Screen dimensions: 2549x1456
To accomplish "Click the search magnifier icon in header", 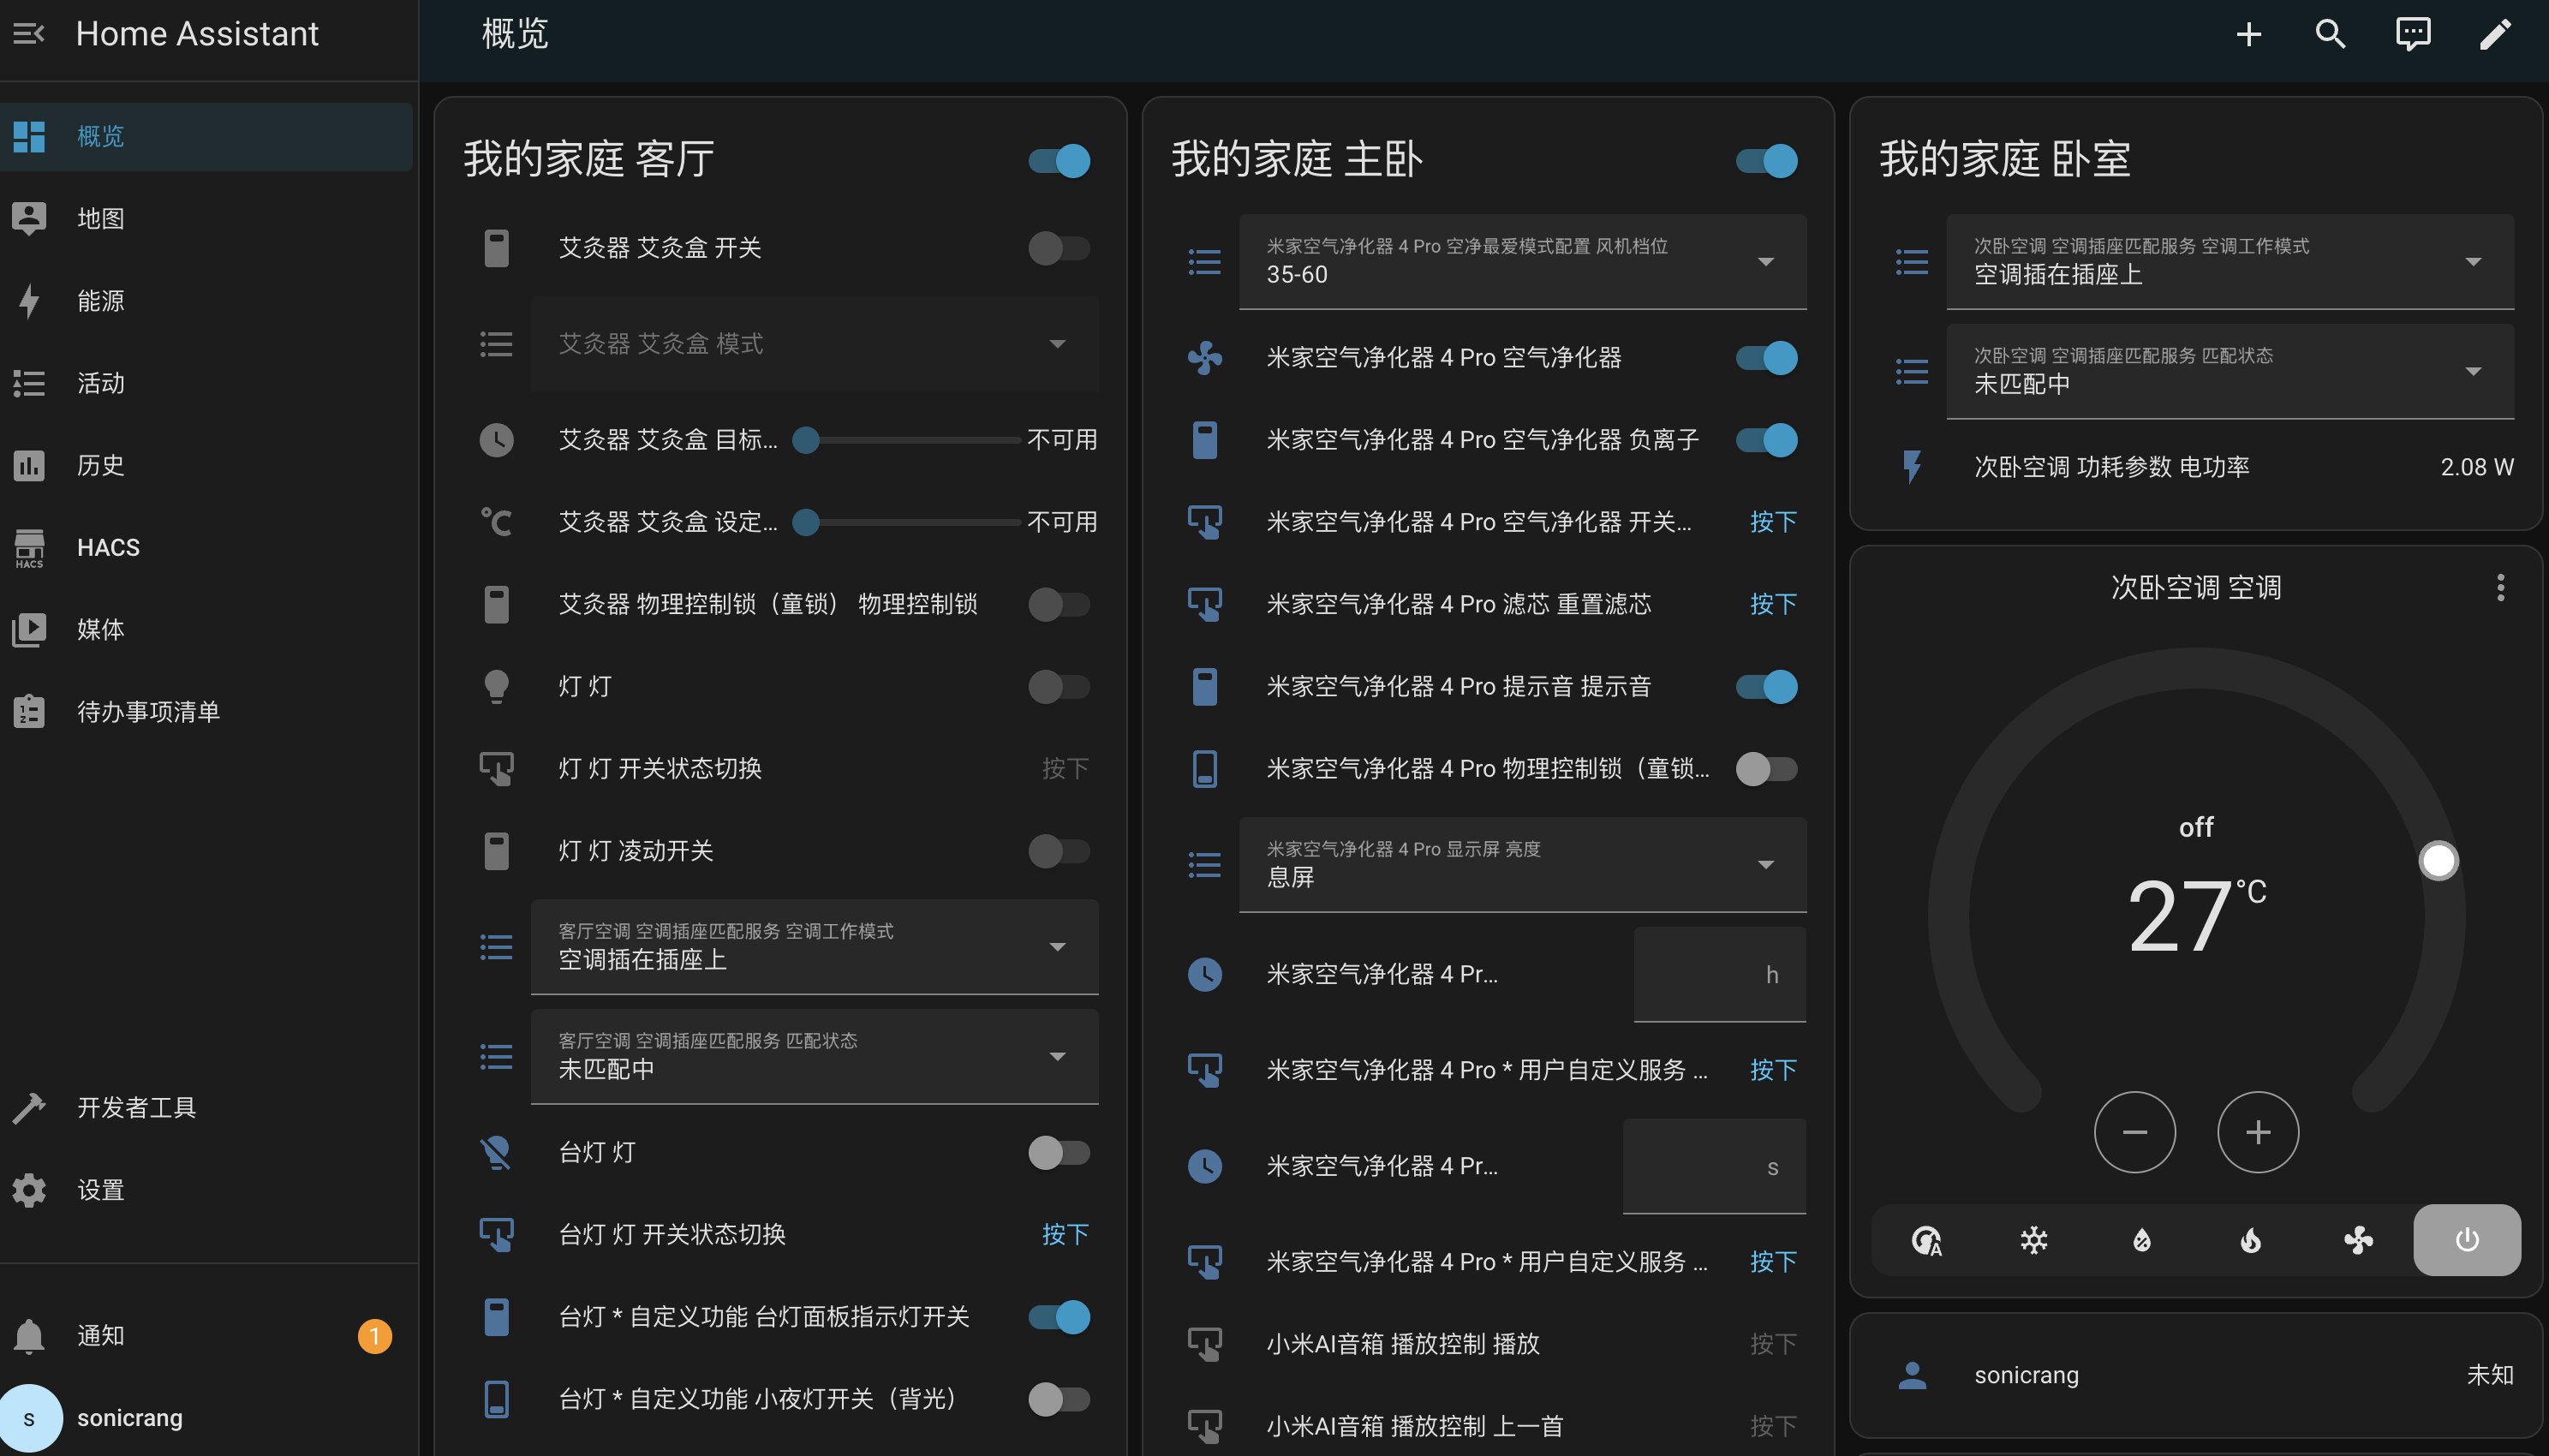I will pos(2330,34).
